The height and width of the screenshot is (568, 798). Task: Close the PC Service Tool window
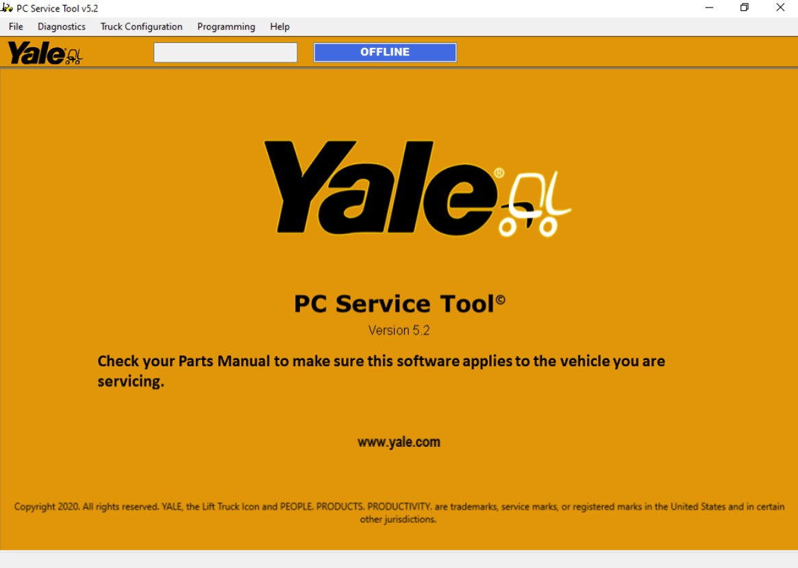pos(780,8)
